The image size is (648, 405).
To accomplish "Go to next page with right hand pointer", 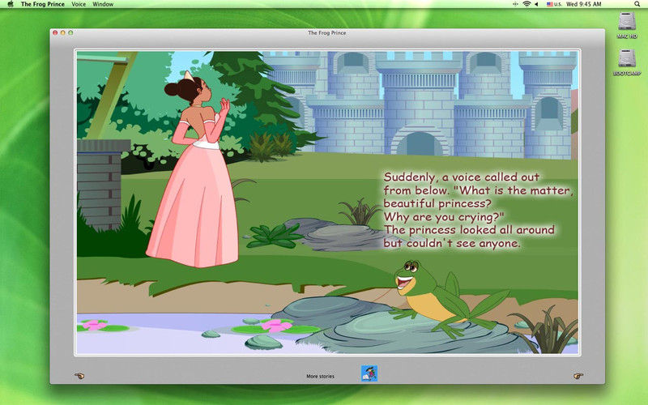I will tap(577, 376).
